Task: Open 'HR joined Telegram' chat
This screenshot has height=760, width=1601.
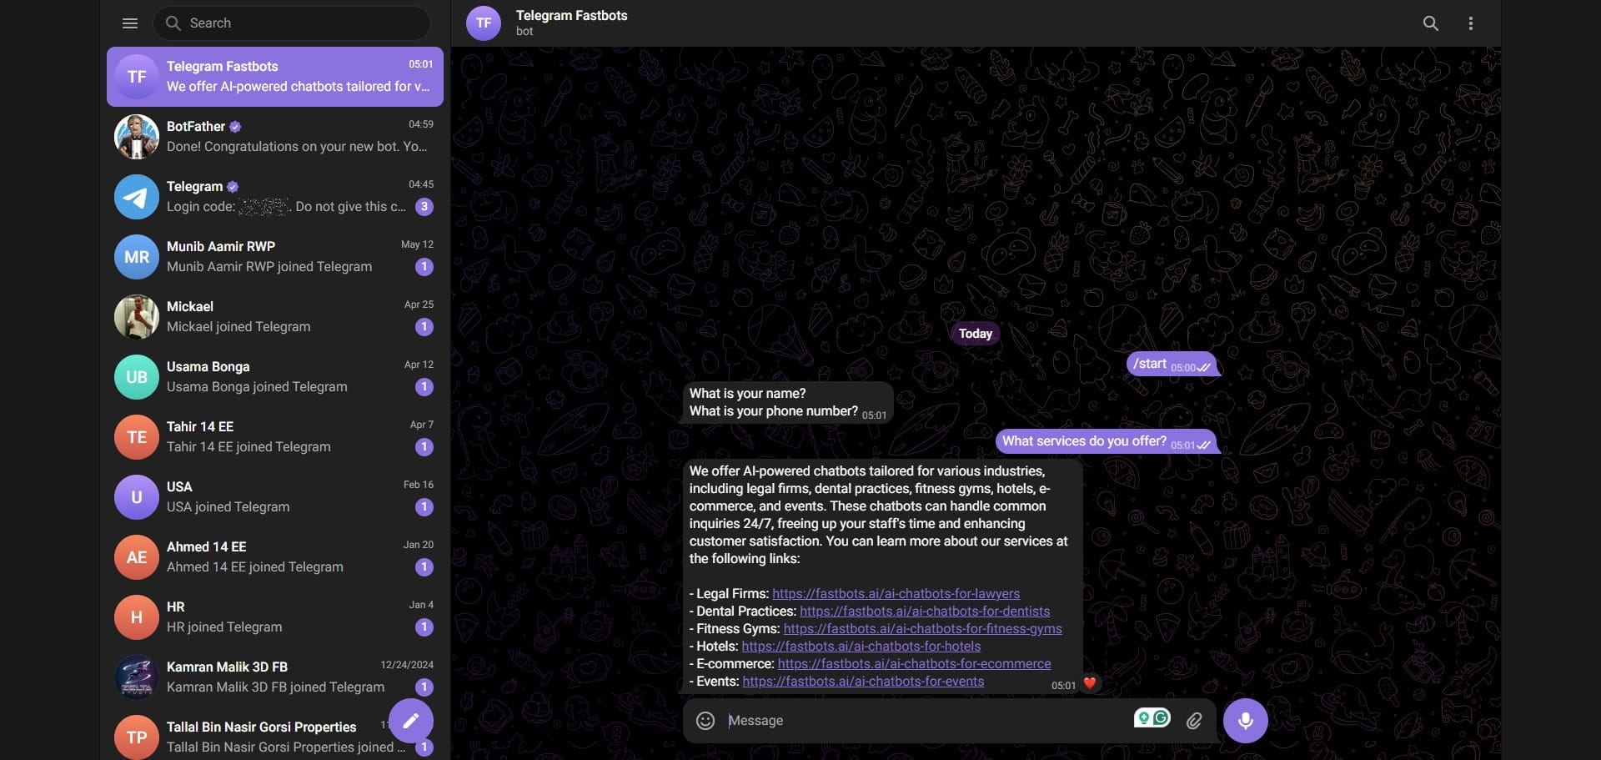Action: pyautogui.click(x=275, y=617)
